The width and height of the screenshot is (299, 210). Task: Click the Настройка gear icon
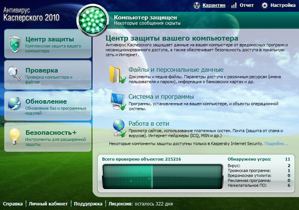click(x=265, y=5)
